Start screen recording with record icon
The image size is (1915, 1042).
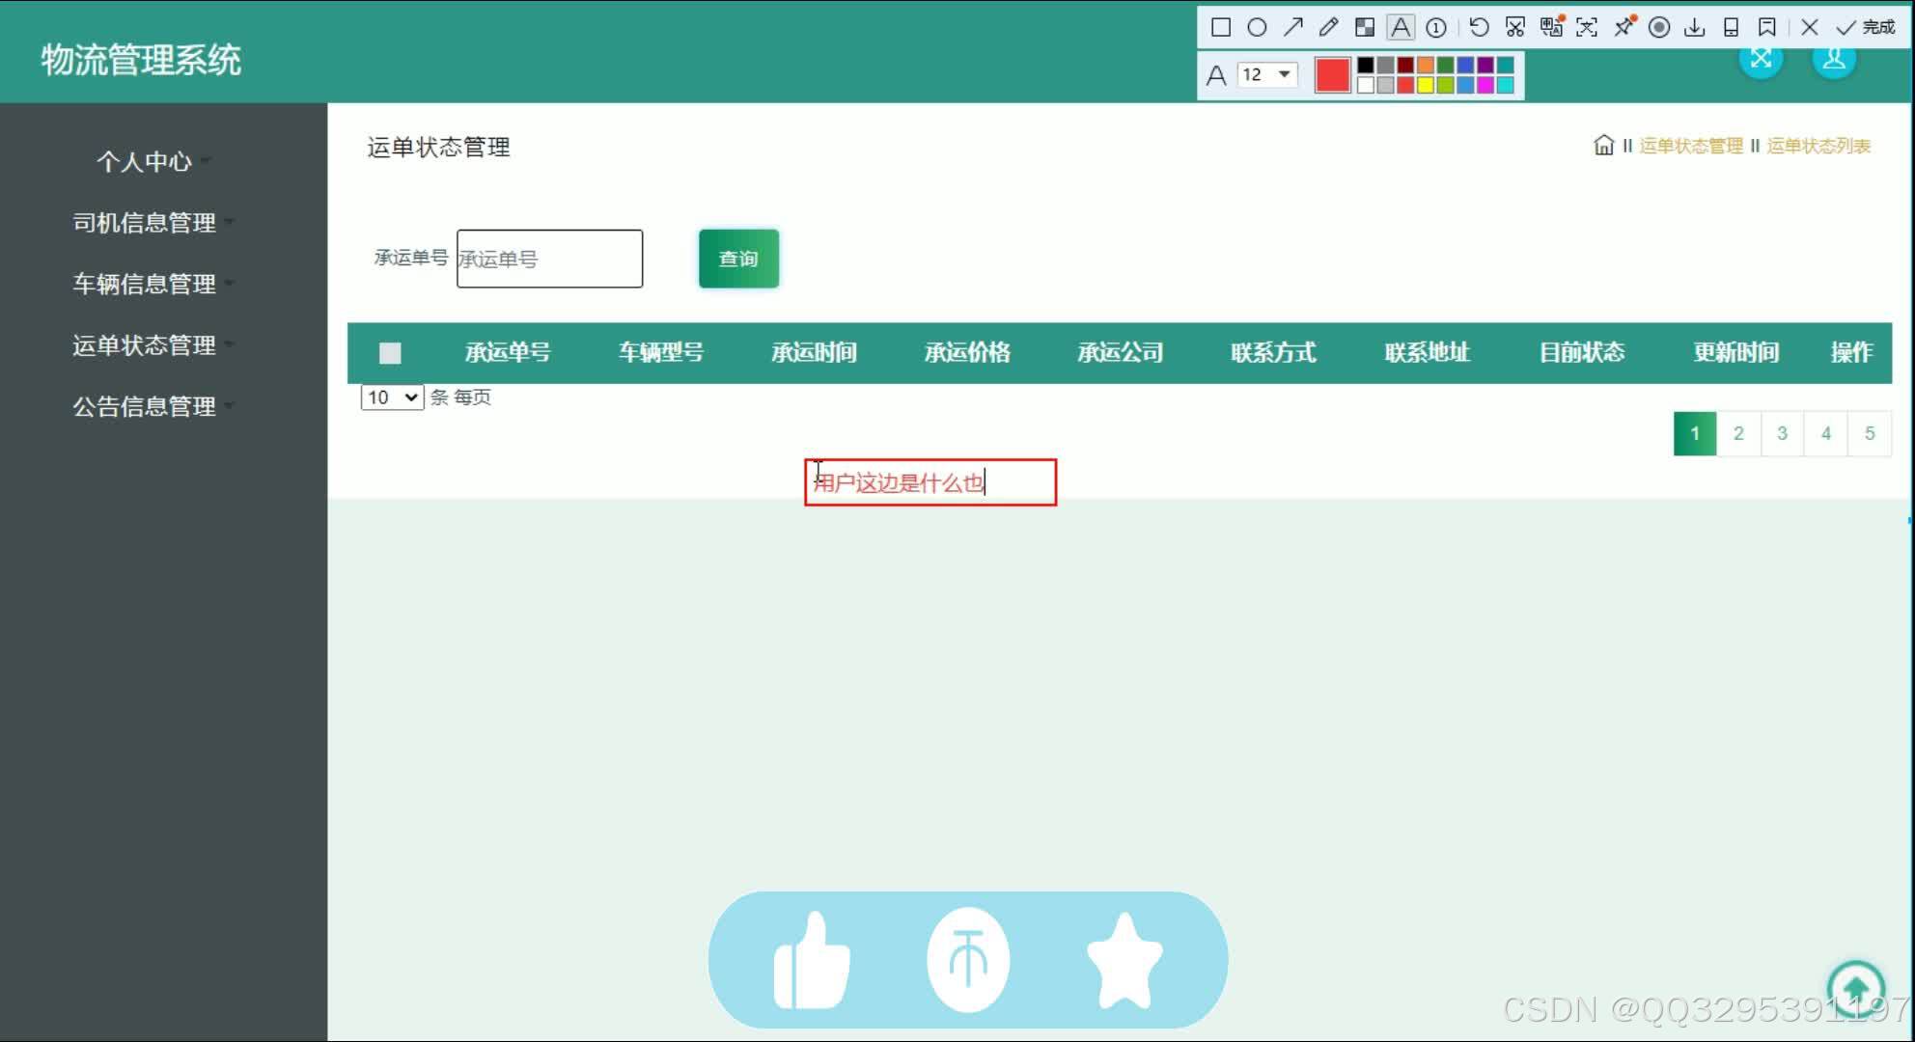(x=1659, y=27)
